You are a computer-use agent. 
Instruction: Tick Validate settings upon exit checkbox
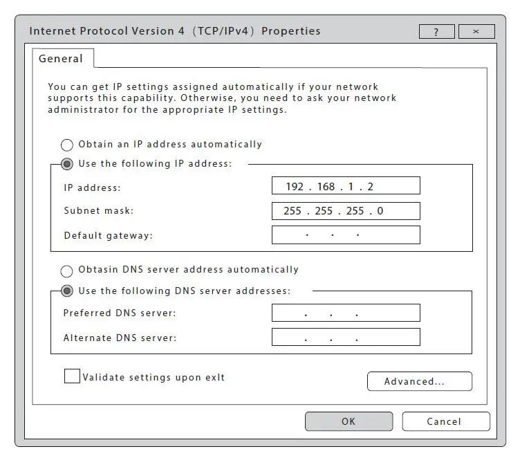point(72,377)
